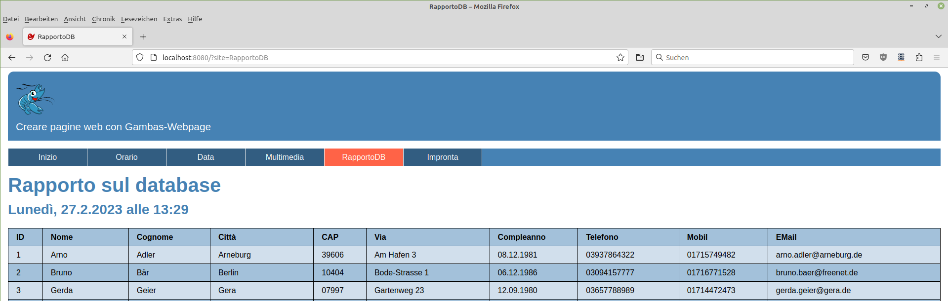Click the shield tracking protection icon
The height and width of the screenshot is (301, 948).
point(140,58)
